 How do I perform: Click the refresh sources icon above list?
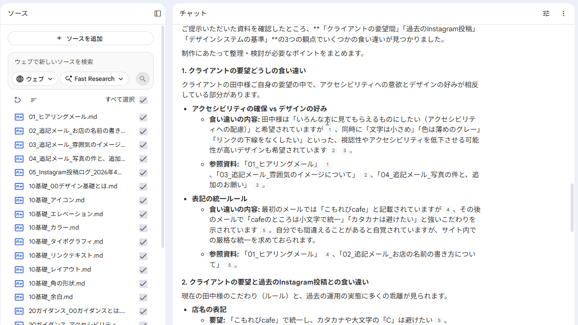(x=18, y=100)
